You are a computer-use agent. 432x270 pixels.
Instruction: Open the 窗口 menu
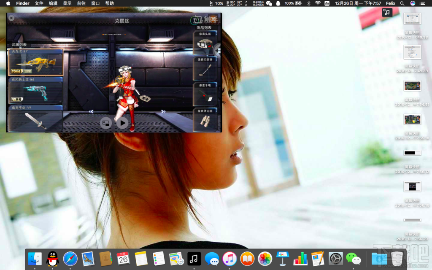(95, 3)
